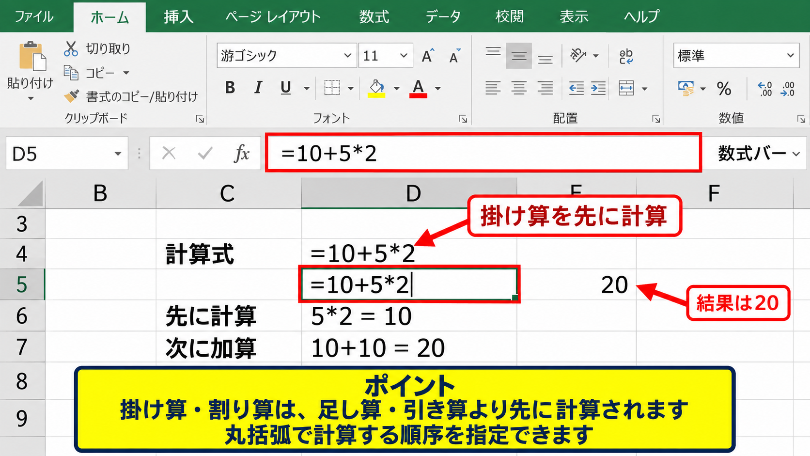Click the Copy (コピー) icon
The image size is (810, 456).
click(x=71, y=73)
